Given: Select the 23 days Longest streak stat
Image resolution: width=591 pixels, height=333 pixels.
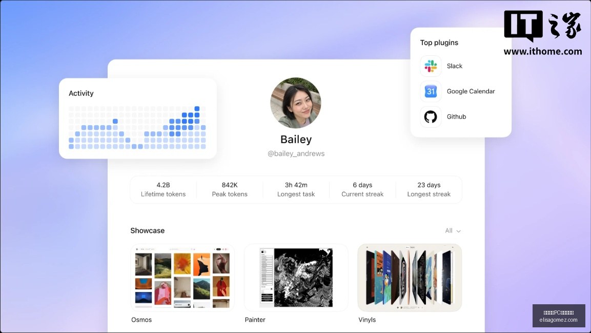Looking at the screenshot, I should pos(429,190).
